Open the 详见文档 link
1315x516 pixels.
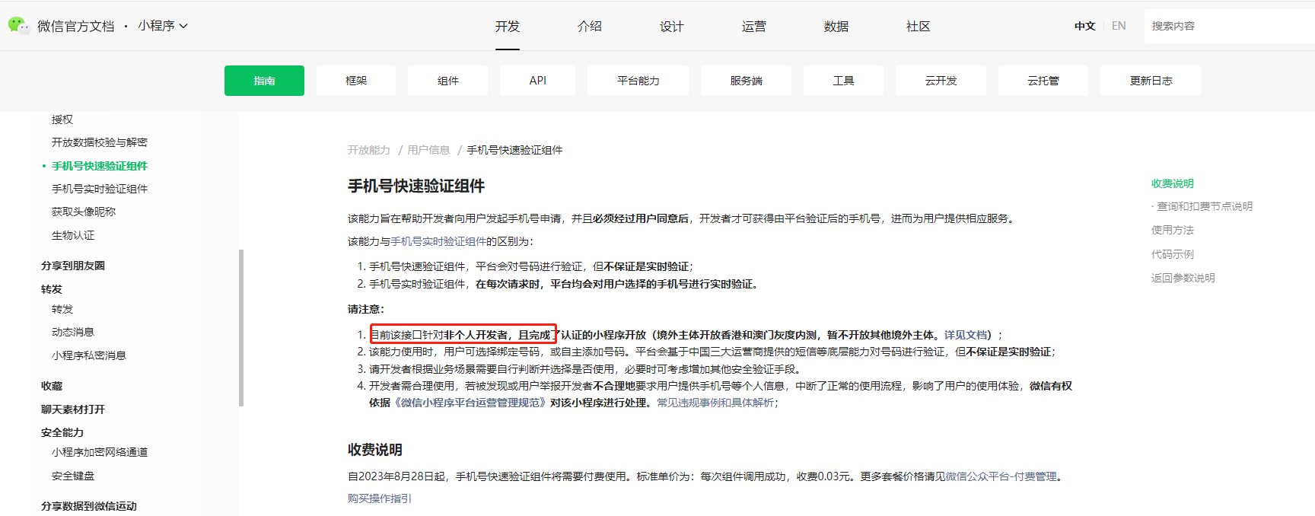966,335
